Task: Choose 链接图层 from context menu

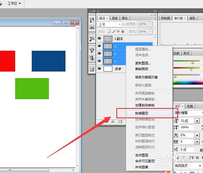Action: 149,113
